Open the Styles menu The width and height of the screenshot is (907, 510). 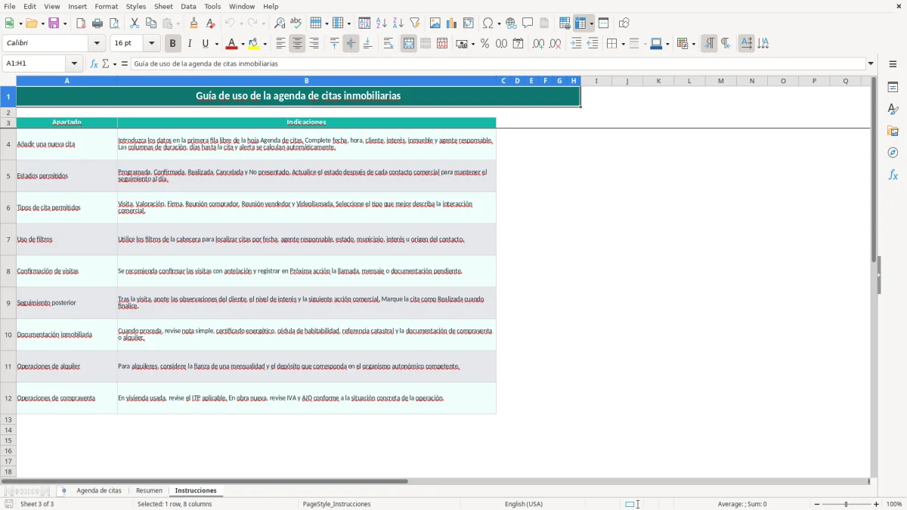[136, 6]
